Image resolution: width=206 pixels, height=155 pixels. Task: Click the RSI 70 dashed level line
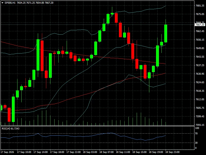97,134
